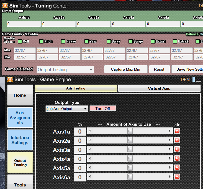This screenshot has width=203, height=192.
Task: Toggle the Heave Max/Min option checkbox
Action: (63, 42)
